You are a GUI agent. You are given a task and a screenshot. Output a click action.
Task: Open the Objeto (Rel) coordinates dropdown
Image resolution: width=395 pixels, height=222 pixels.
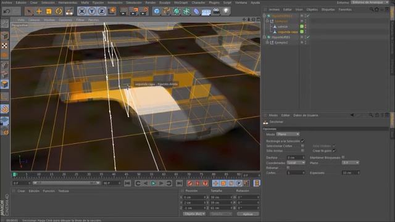(194, 214)
